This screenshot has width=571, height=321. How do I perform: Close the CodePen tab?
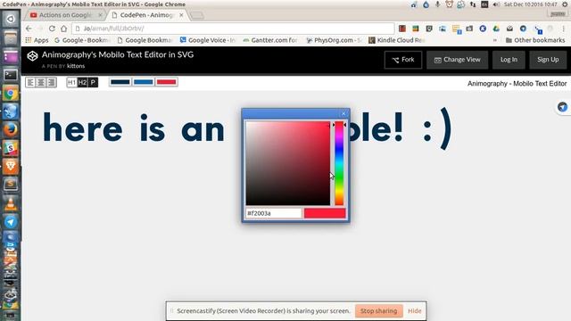pos(181,15)
